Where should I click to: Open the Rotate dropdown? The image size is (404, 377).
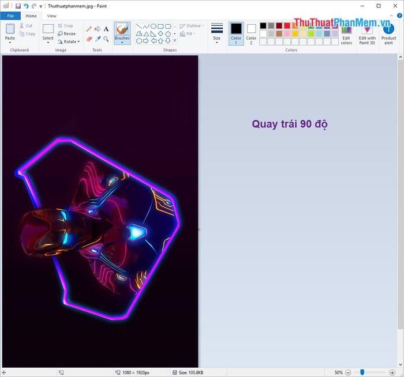pyautogui.click(x=69, y=42)
